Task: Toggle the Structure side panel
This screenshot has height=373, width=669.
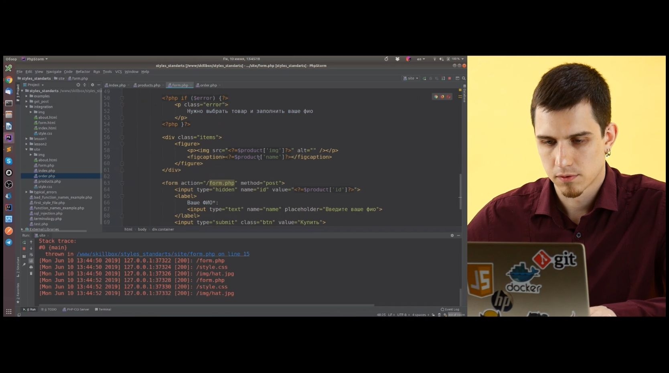Action: click(x=18, y=267)
